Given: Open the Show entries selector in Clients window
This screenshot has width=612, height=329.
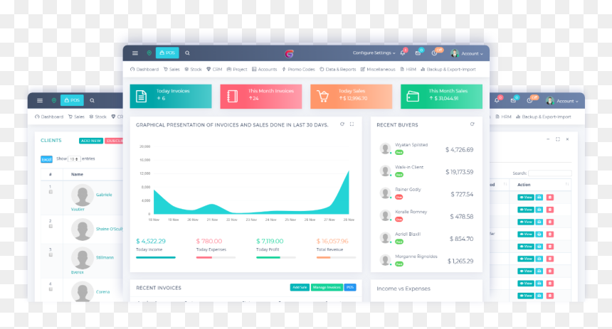Looking at the screenshot, I should 74,159.
